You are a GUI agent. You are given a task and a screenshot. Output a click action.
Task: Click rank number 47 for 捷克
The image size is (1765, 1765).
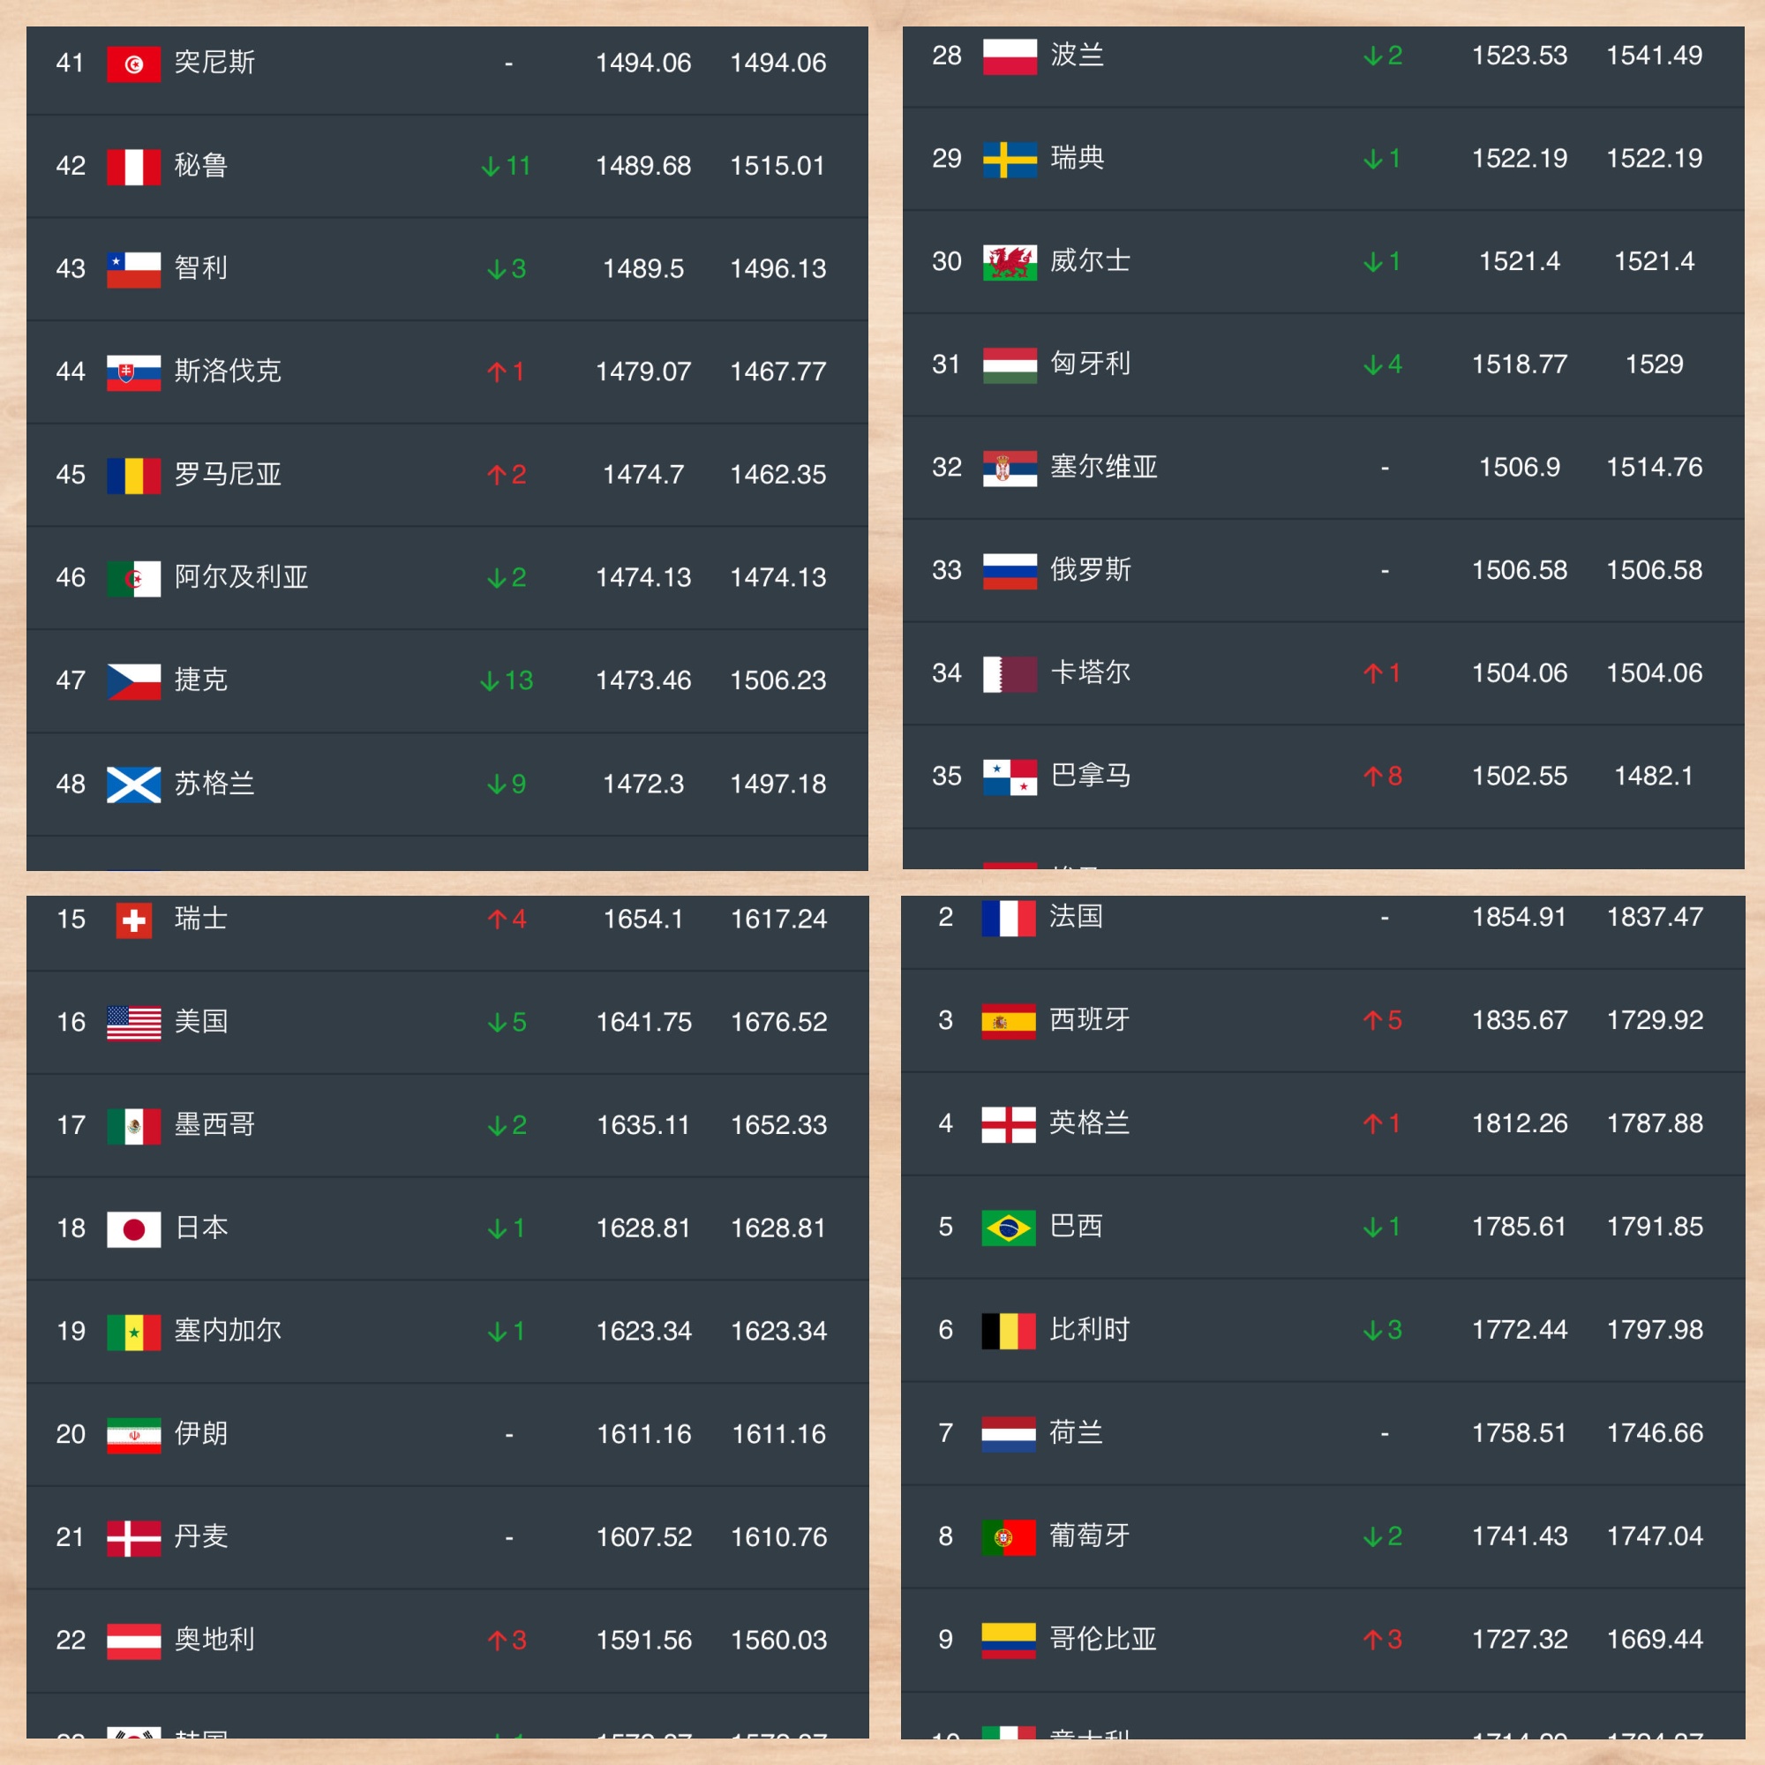(x=71, y=680)
